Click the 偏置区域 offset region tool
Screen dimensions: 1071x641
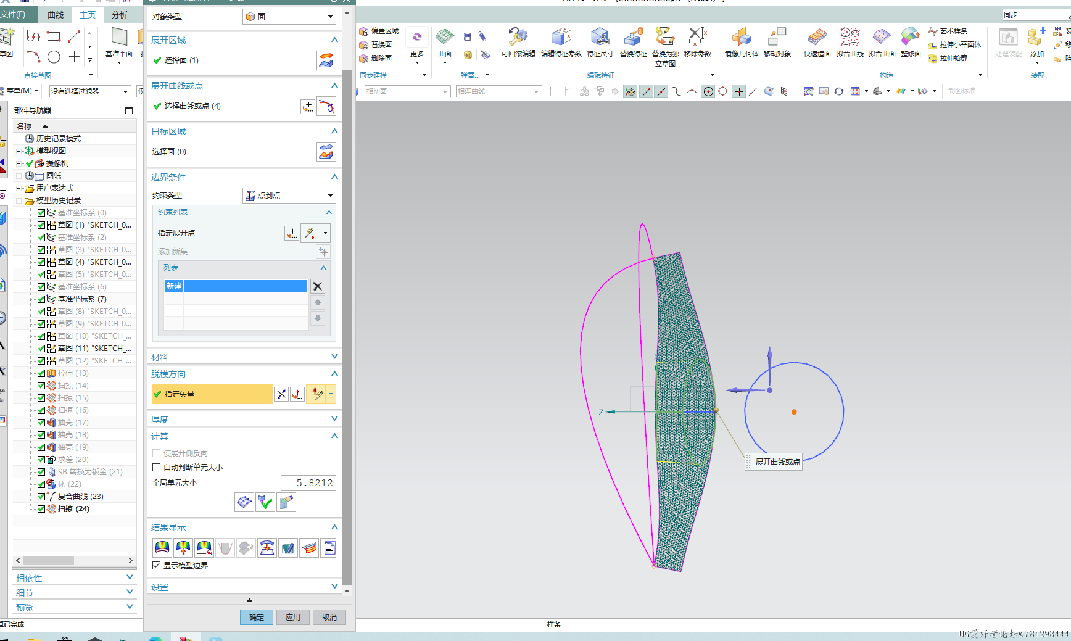379,31
